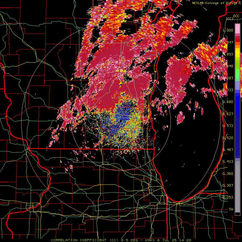Click the 0.573 legend value
This screenshot has width=242, height=242.
tap(228, 126)
